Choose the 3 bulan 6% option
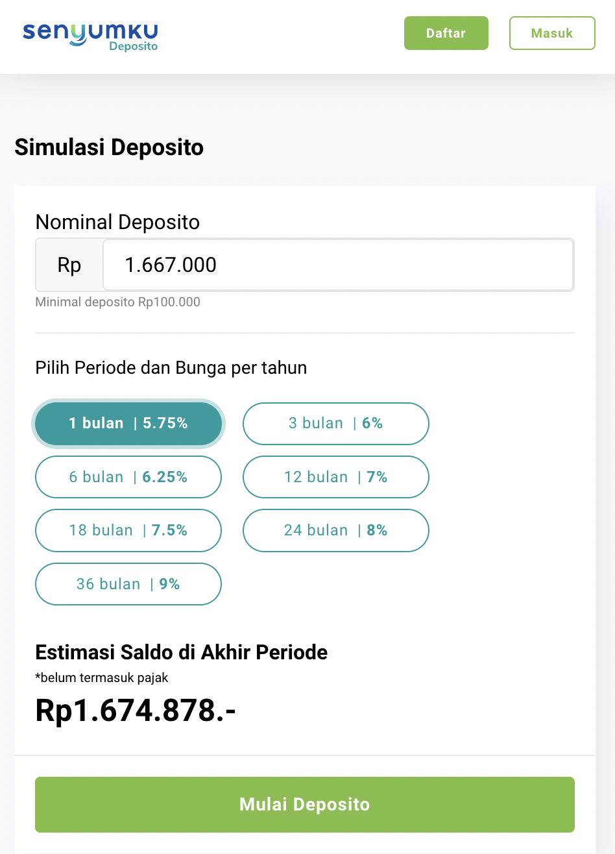Image resolution: width=615 pixels, height=854 pixels. click(336, 424)
